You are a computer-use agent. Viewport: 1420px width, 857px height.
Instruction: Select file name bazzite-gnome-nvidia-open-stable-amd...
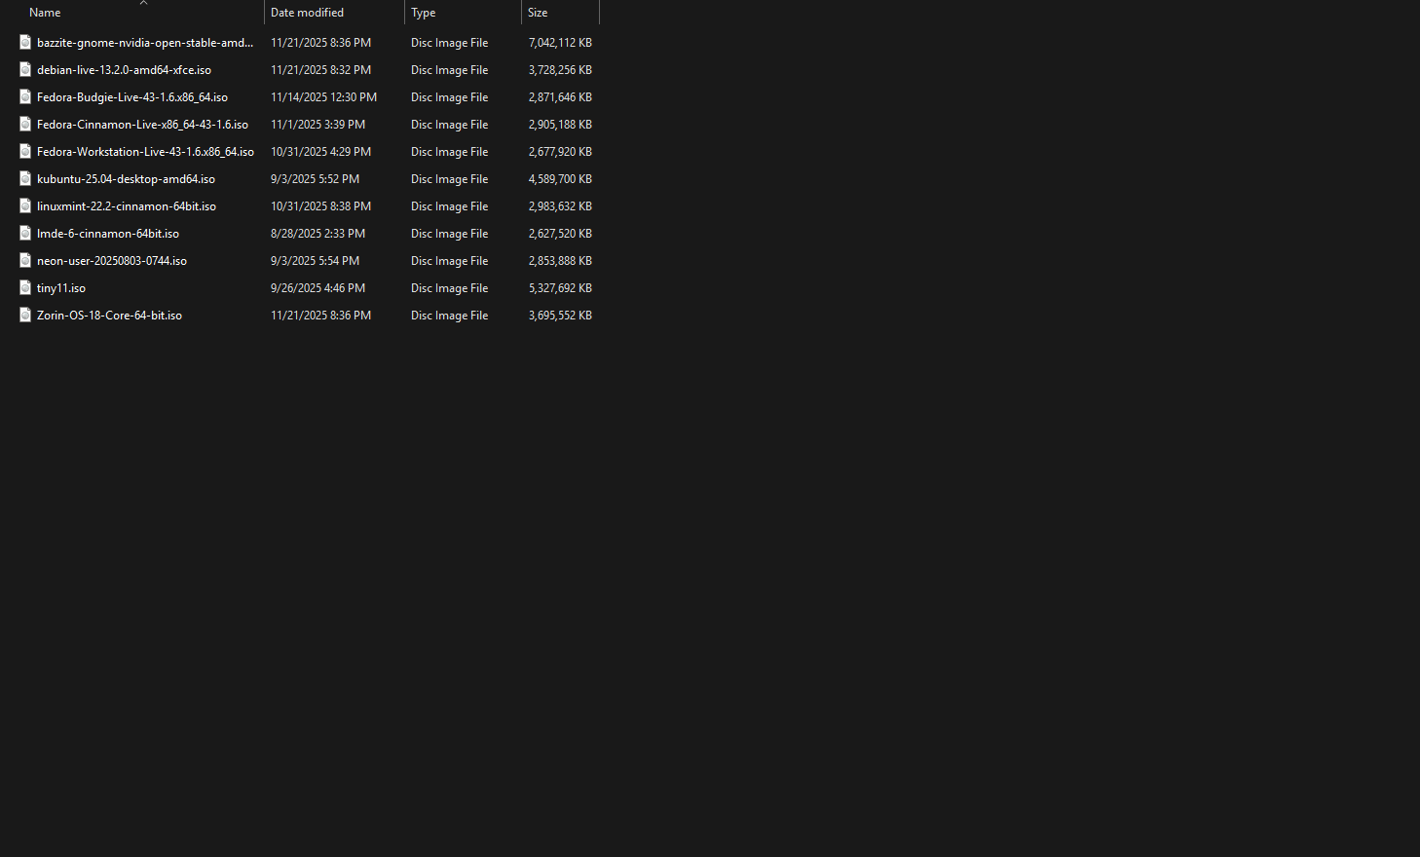[x=145, y=43]
